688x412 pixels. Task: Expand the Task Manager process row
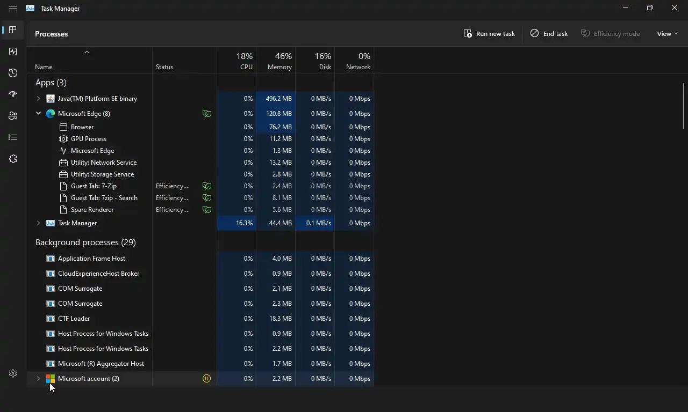click(x=38, y=223)
